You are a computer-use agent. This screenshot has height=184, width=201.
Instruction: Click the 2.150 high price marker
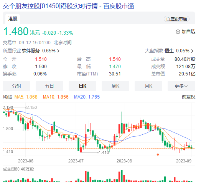31,107
